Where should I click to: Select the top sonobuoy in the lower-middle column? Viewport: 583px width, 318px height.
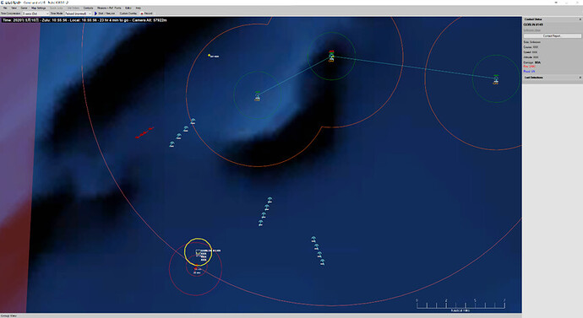point(270,200)
